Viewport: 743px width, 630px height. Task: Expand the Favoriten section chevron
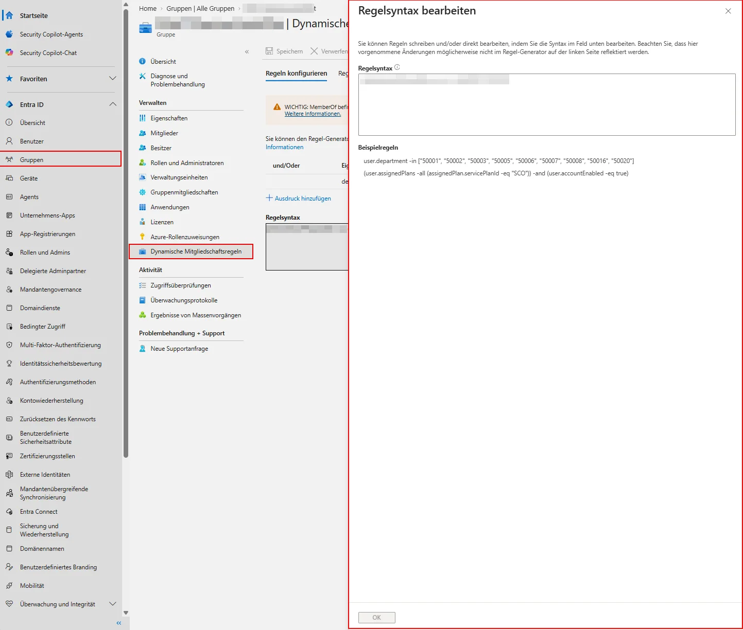click(x=113, y=78)
